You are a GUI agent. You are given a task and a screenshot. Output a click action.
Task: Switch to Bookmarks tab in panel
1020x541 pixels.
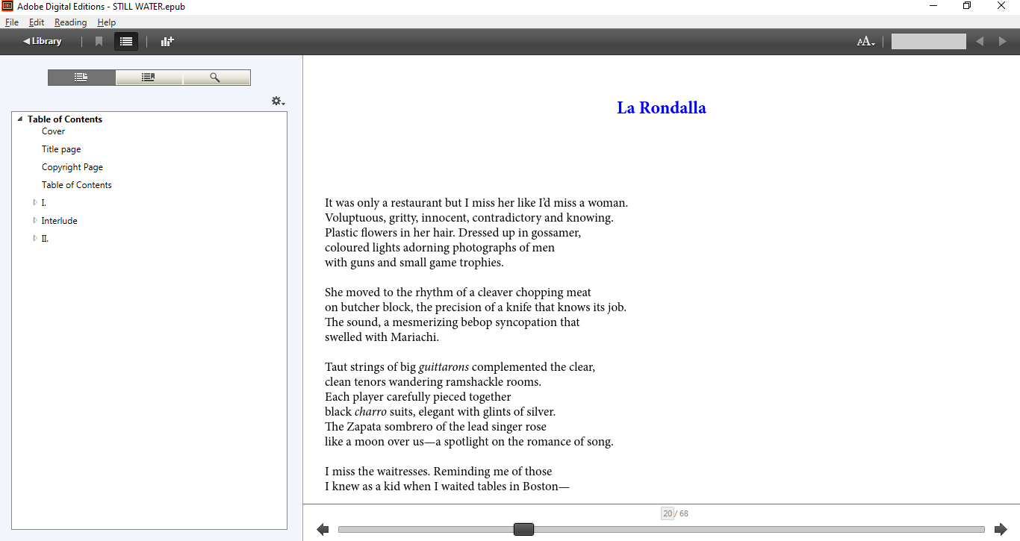(149, 78)
